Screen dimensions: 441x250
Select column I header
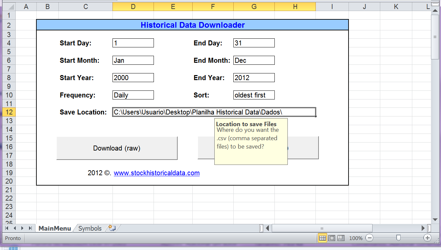(332, 6)
